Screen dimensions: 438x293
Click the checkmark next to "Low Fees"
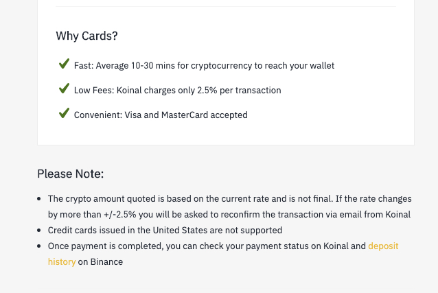[64, 89]
